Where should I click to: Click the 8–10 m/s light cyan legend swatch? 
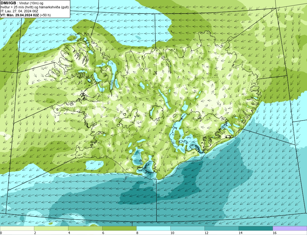pyautogui.click(x=153, y=228)
